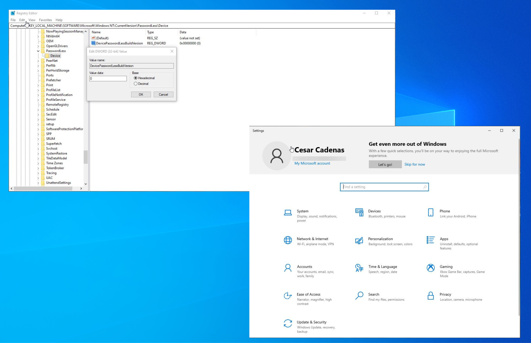Open the Edit menu in Registry Editor
Viewport: 531px width, 343px height.
tap(22, 20)
